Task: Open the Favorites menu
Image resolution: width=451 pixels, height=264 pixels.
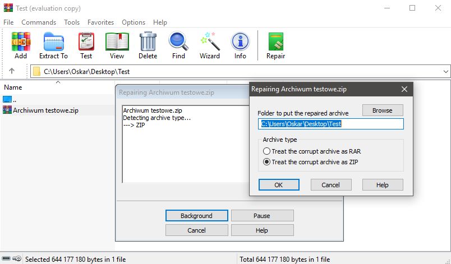Action: [x=100, y=22]
